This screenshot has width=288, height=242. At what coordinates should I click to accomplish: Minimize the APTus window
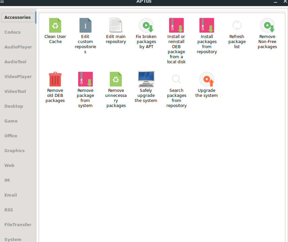276,2
